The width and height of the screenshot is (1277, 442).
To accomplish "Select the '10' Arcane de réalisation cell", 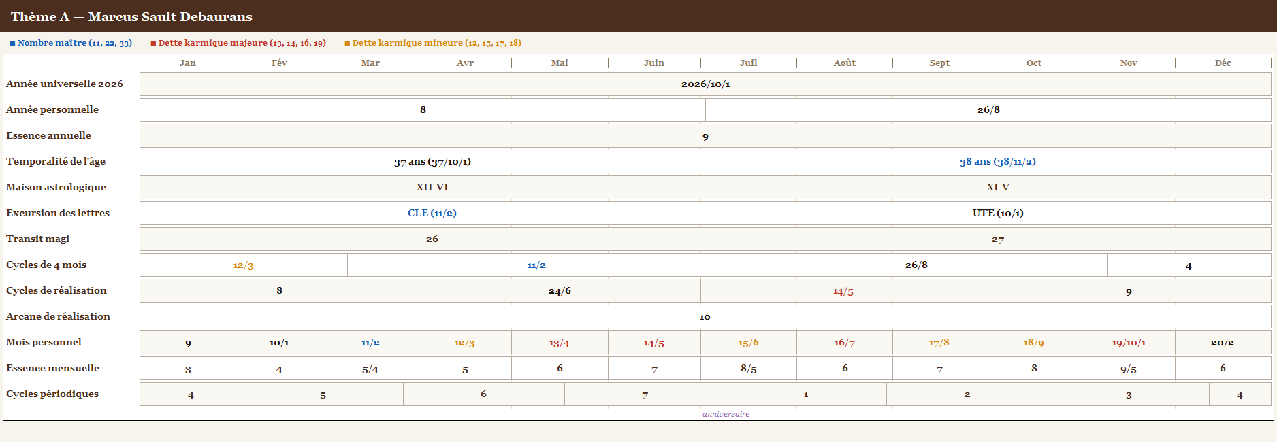I will pos(705,317).
